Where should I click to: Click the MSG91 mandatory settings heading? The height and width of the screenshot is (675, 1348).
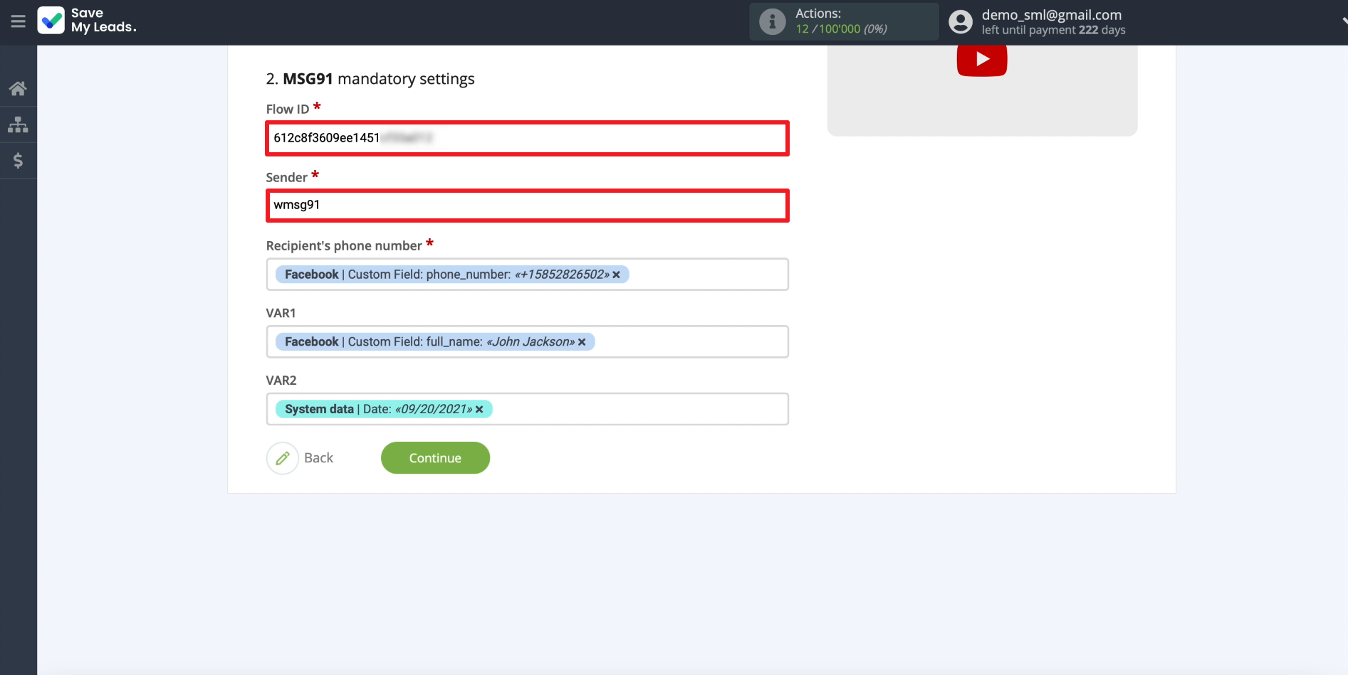point(370,79)
